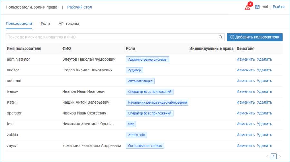Image resolution: width=290 pixels, height=162 pixels.
Task: Click the documentation book icon near root
Action: pos(257,7)
